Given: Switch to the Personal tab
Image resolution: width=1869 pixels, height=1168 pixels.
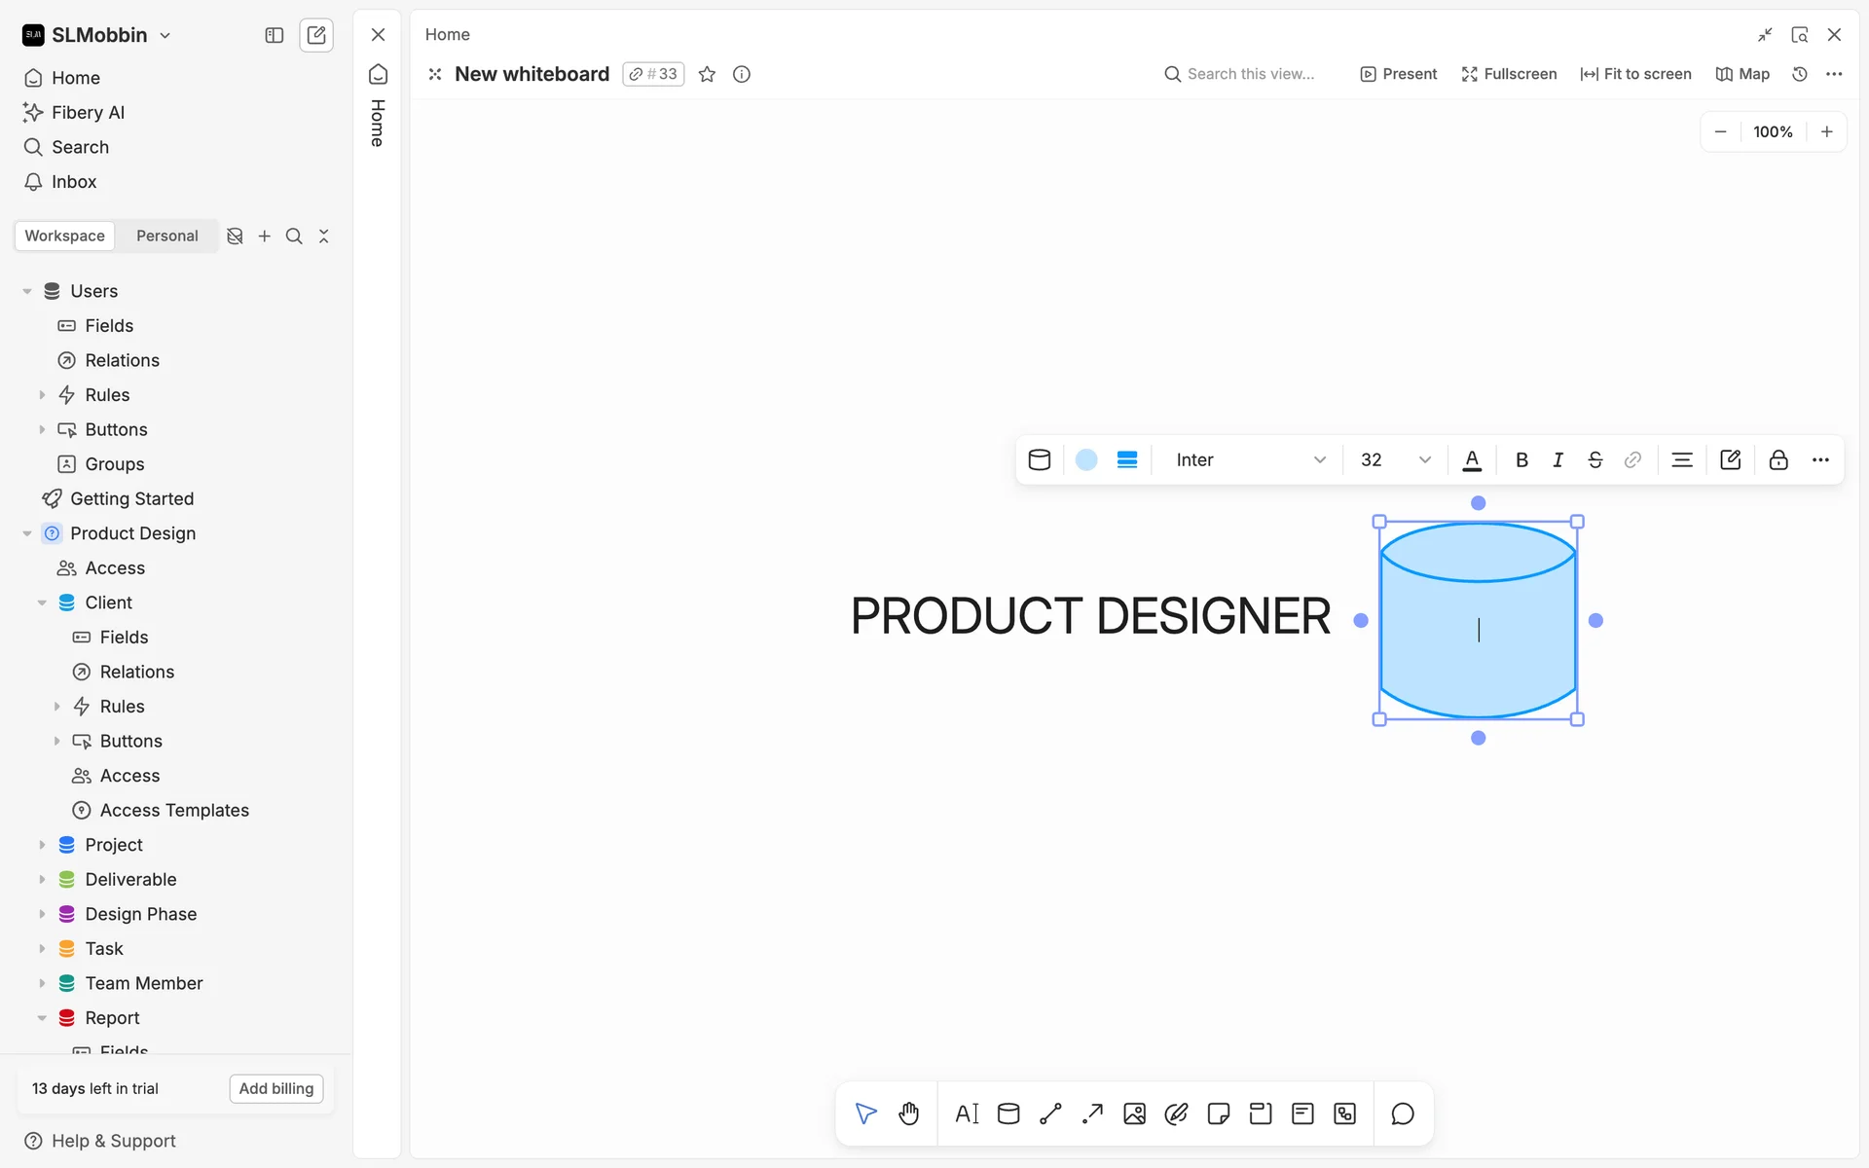Looking at the screenshot, I should pos(166,236).
